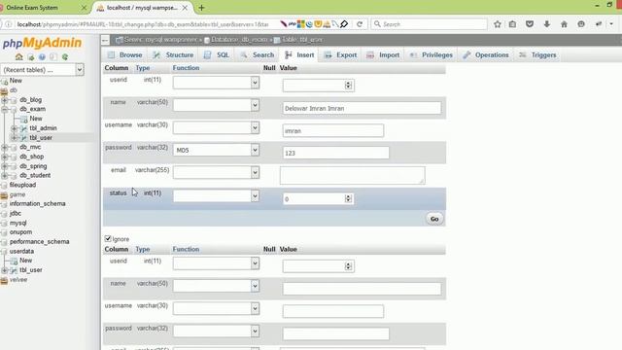Open the Search tab
The width and height of the screenshot is (622, 350).
(x=258, y=55)
